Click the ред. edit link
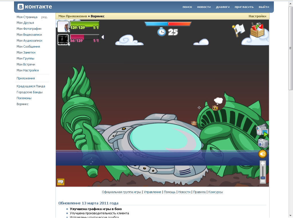 pos(44,17)
